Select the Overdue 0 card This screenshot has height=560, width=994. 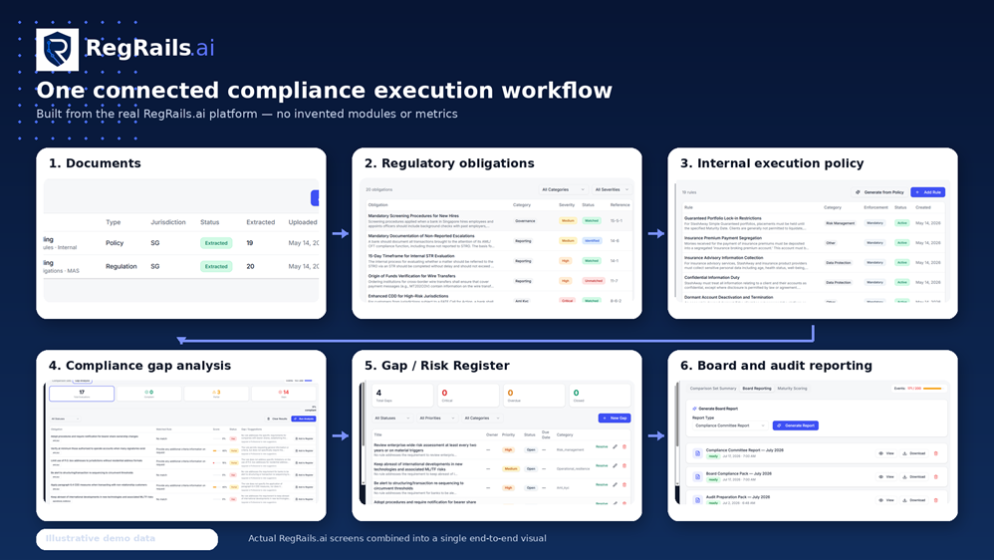pyautogui.click(x=534, y=396)
